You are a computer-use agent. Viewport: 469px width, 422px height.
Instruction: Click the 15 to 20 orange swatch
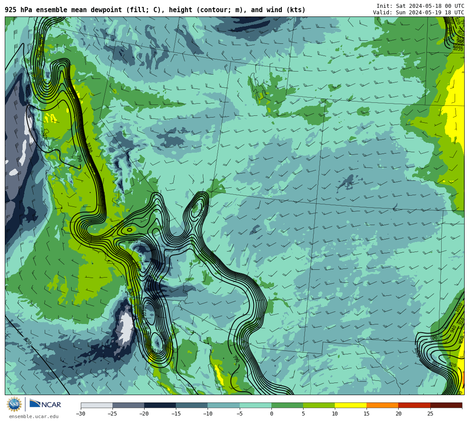[x=383, y=405]
